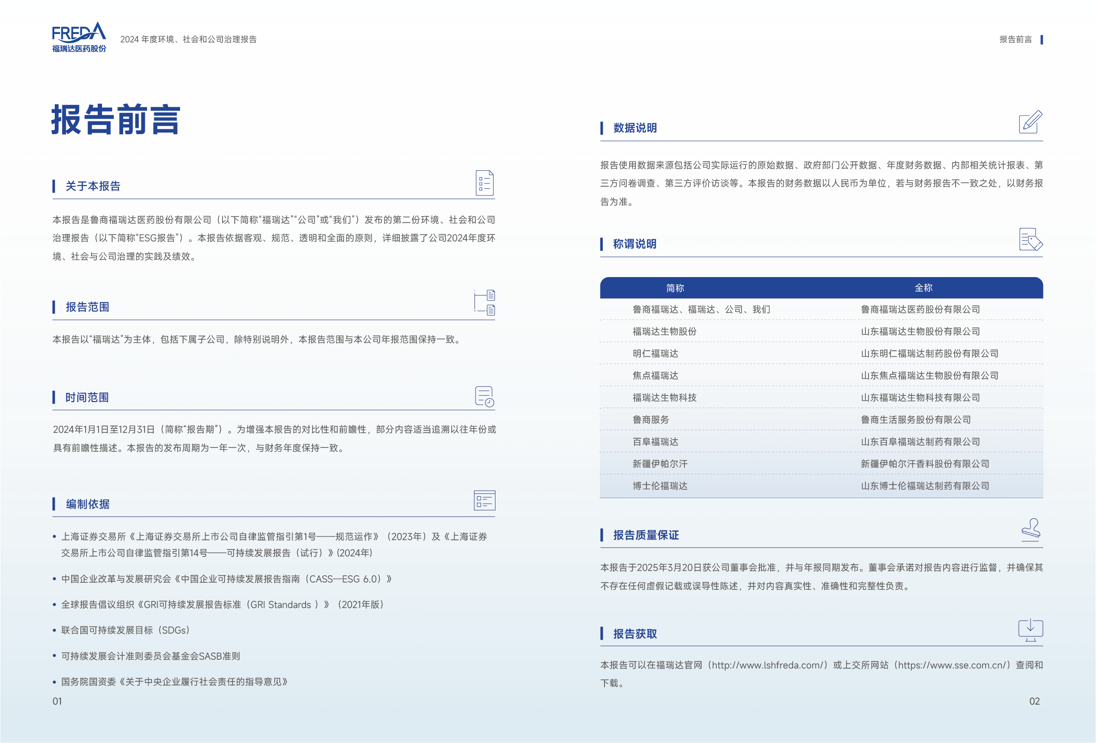Viewport: 1096px width, 743px height.
Task: Click the 山东福瑞达生物科技有限公司 cell
Action: point(920,398)
